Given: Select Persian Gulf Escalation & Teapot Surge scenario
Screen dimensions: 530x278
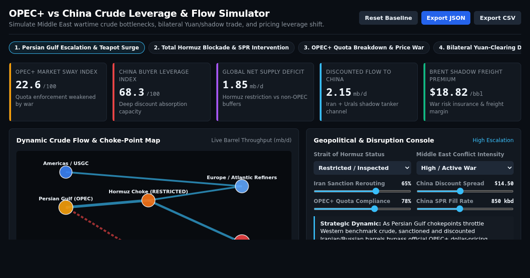Looking at the screenshot, I should pyautogui.click(x=77, y=48).
